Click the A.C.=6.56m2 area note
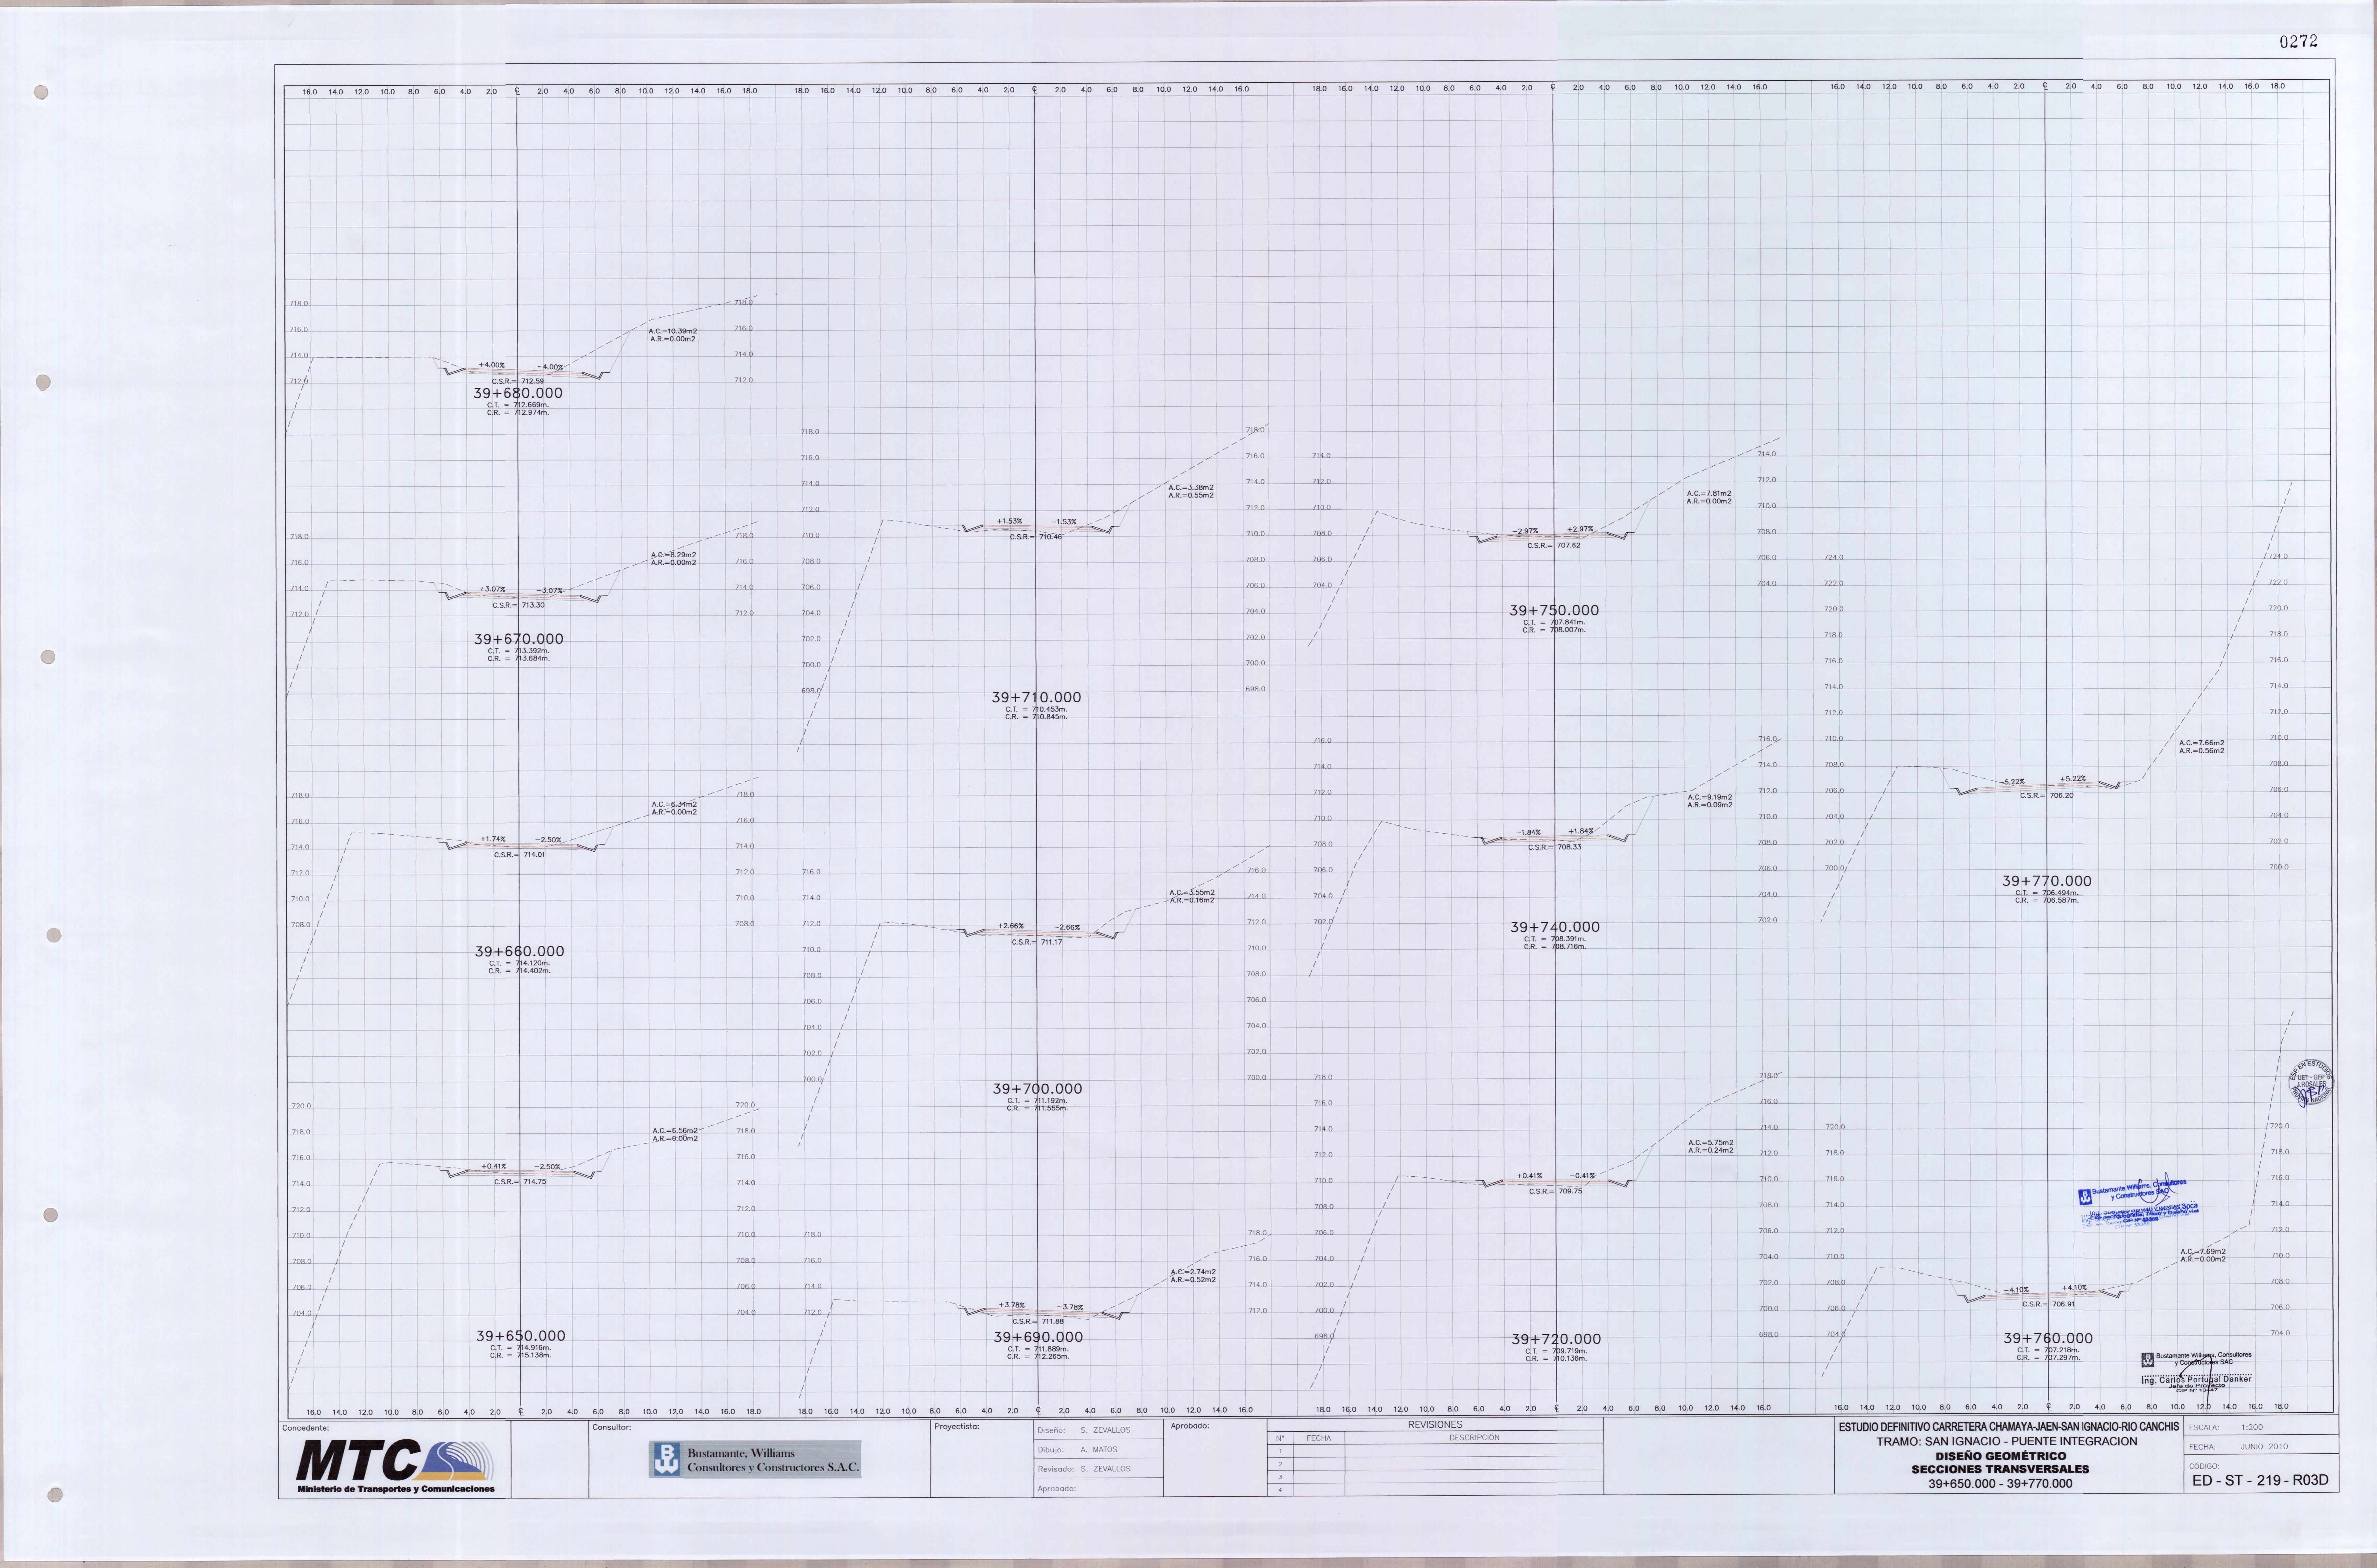Viewport: 2377px width, 1568px height. [x=675, y=1131]
